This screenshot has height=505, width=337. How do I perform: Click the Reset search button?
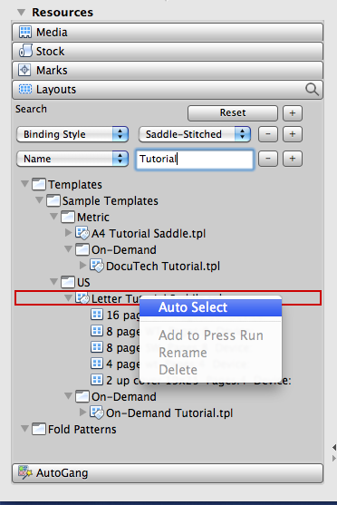click(233, 113)
